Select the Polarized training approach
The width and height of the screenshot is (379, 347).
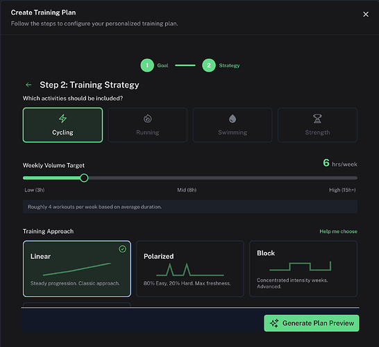tap(190, 269)
